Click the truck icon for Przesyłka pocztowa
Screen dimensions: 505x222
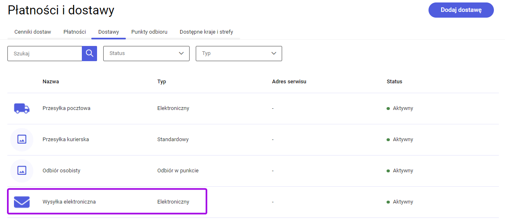click(22, 108)
